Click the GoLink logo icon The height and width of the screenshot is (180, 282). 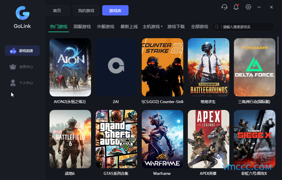point(22,13)
